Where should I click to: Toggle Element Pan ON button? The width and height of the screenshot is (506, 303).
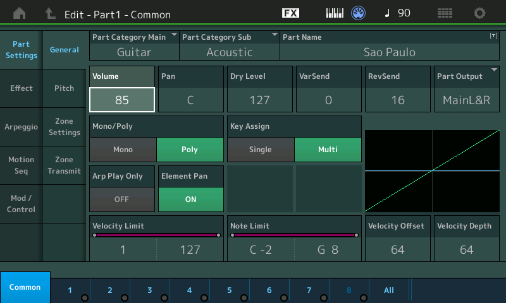(191, 199)
